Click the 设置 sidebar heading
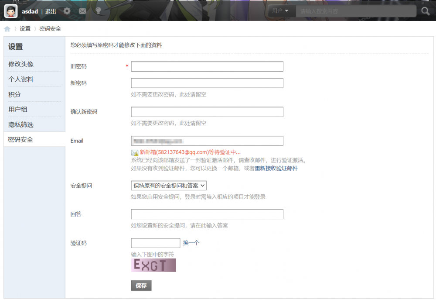This screenshot has width=436, height=300. coord(16,47)
